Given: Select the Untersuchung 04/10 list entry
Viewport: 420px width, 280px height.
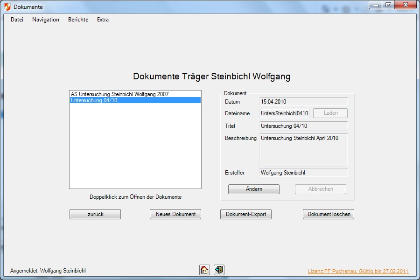Looking at the screenshot, I should (x=135, y=100).
